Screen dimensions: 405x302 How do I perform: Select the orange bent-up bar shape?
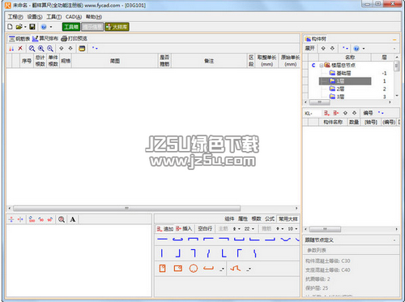click(235, 269)
